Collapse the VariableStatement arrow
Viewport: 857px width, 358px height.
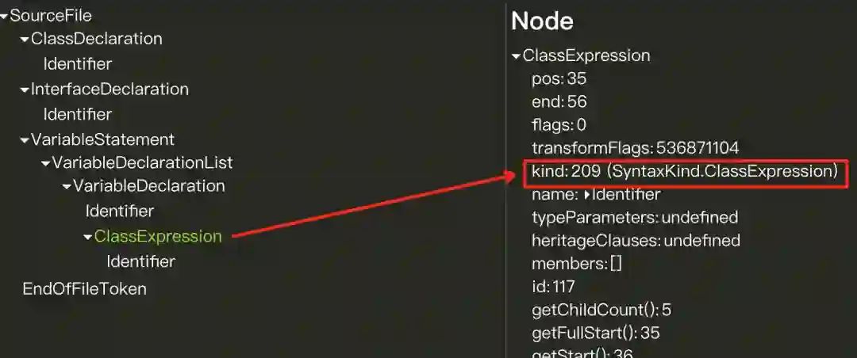pyautogui.click(x=25, y=141)
